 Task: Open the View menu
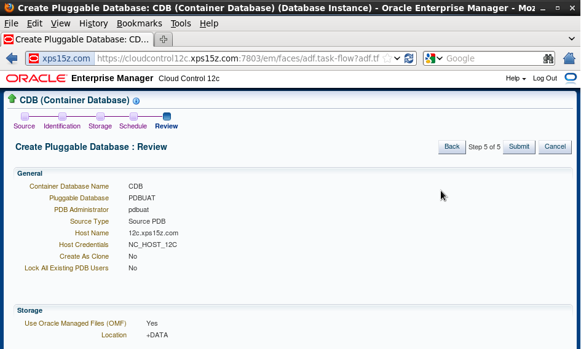point(60,23)
